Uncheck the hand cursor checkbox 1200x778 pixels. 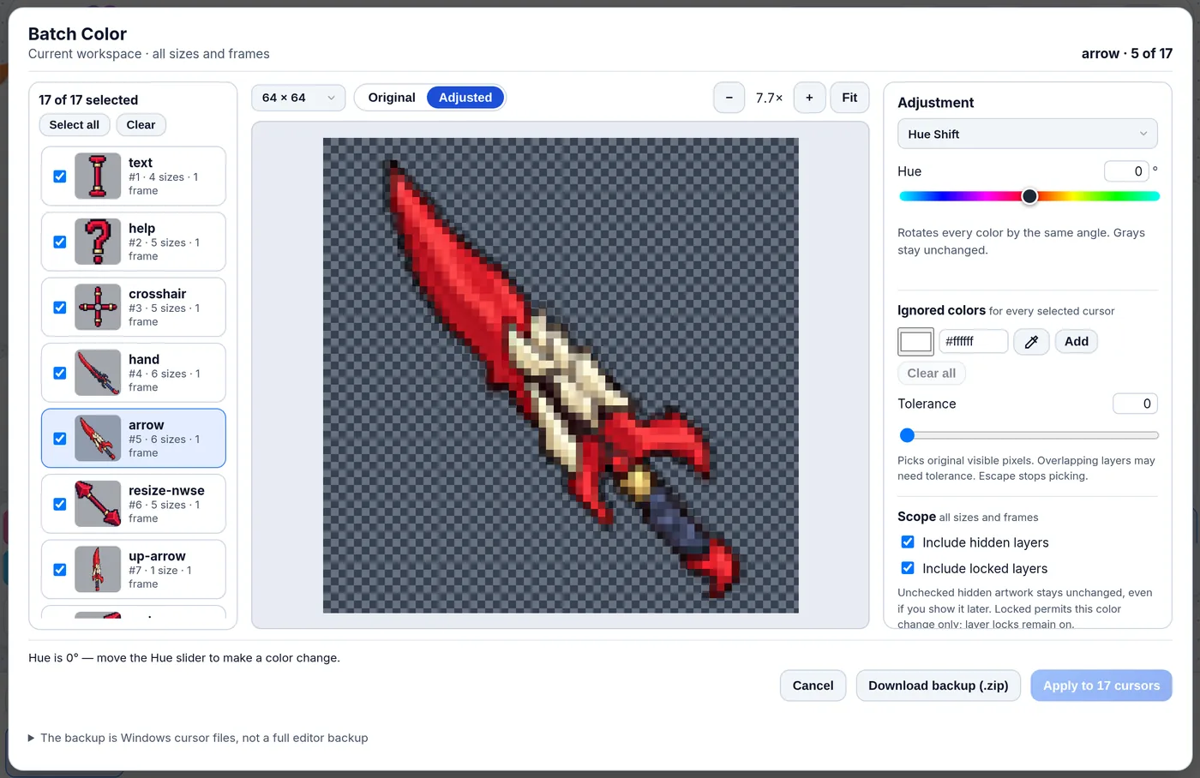tap(60, 373)
